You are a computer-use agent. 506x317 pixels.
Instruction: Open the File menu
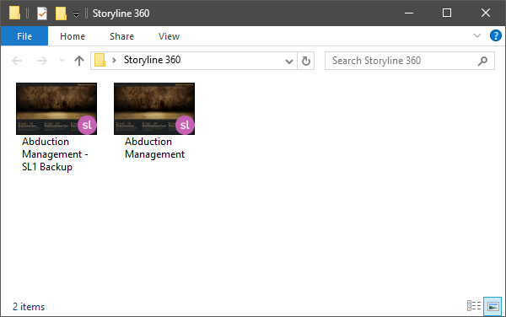click(x=24, y=36)
